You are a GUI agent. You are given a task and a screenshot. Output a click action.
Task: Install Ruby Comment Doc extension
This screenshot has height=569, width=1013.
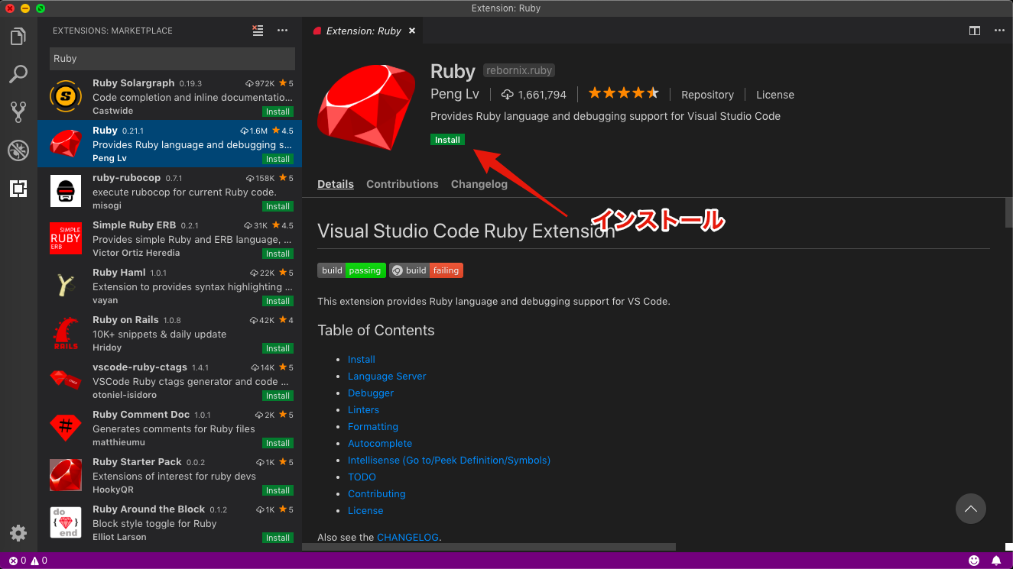pos(278,443)
